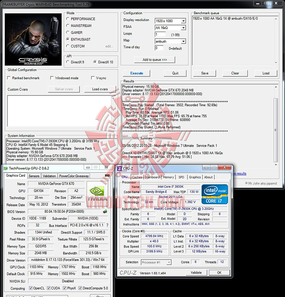Click the Results panel scroll-down arrow
The height and width of the screenshot is (297, 285).
point(276,165)
